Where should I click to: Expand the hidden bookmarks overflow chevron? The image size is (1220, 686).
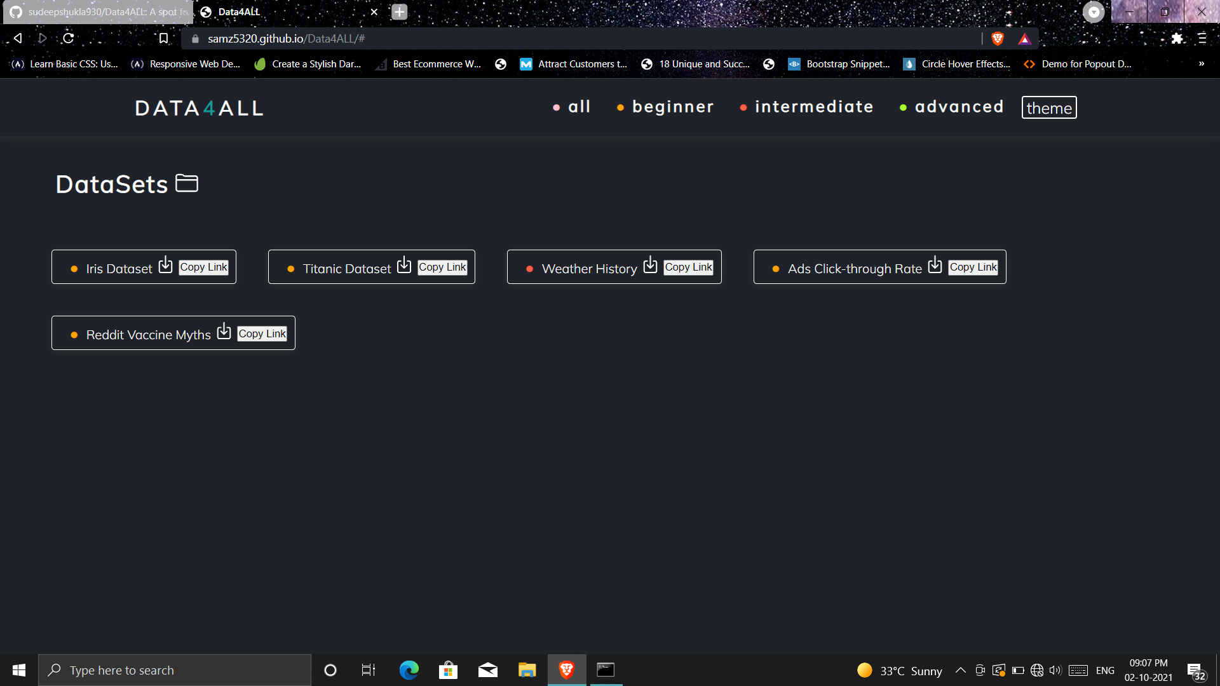pos(1201,64)
